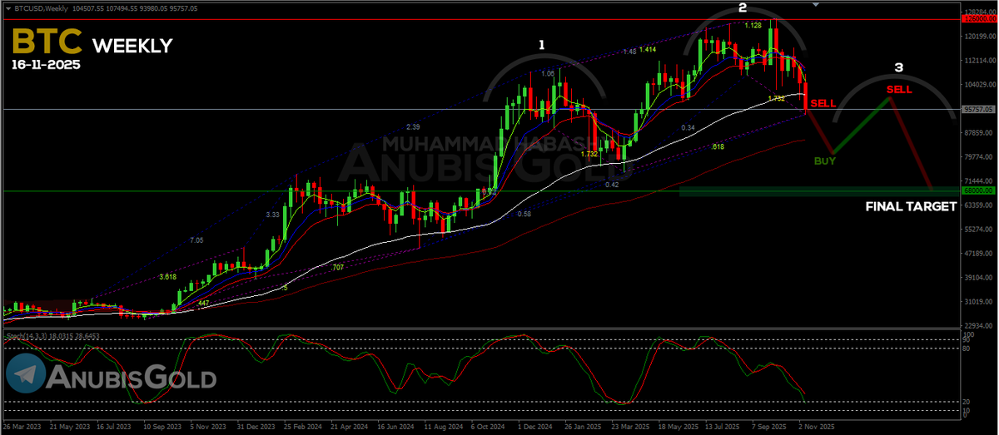The height and width of the screenshot is (435, 999).
Task: Click the 0.58 ratio label
Action: point(524,214)
